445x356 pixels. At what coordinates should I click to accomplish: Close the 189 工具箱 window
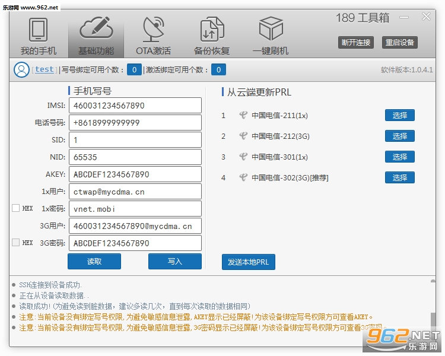pyautogui.click(x=425, y=17)
